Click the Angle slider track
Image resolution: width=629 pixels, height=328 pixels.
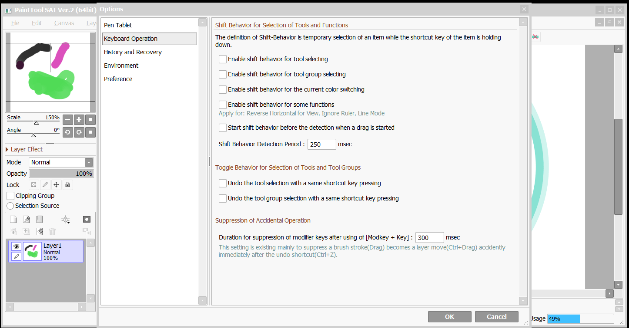pos(33,134)
